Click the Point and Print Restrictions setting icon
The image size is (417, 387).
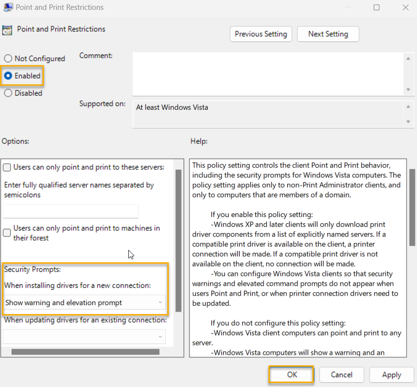point(8,30)
